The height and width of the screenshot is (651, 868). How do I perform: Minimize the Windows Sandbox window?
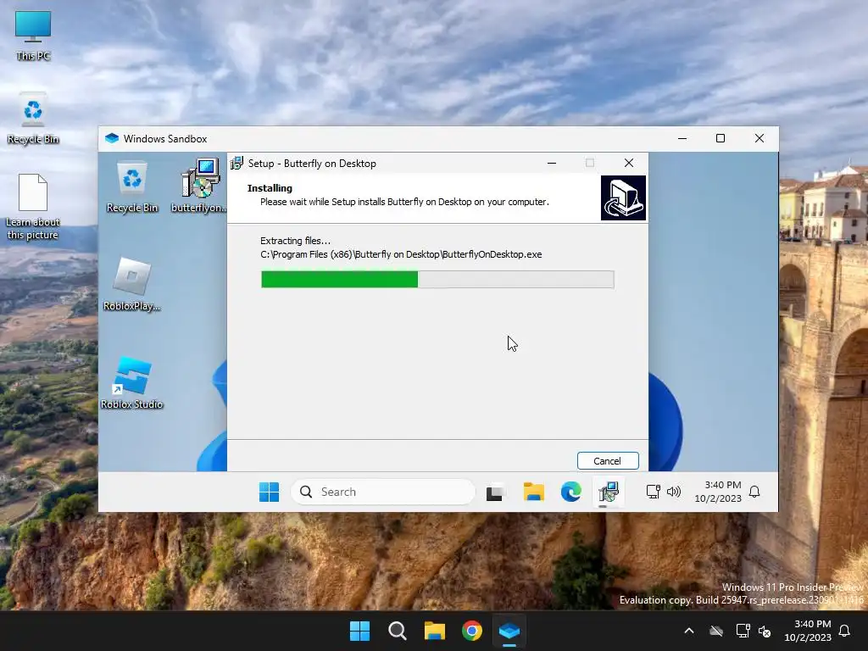[x=682, y=138]
